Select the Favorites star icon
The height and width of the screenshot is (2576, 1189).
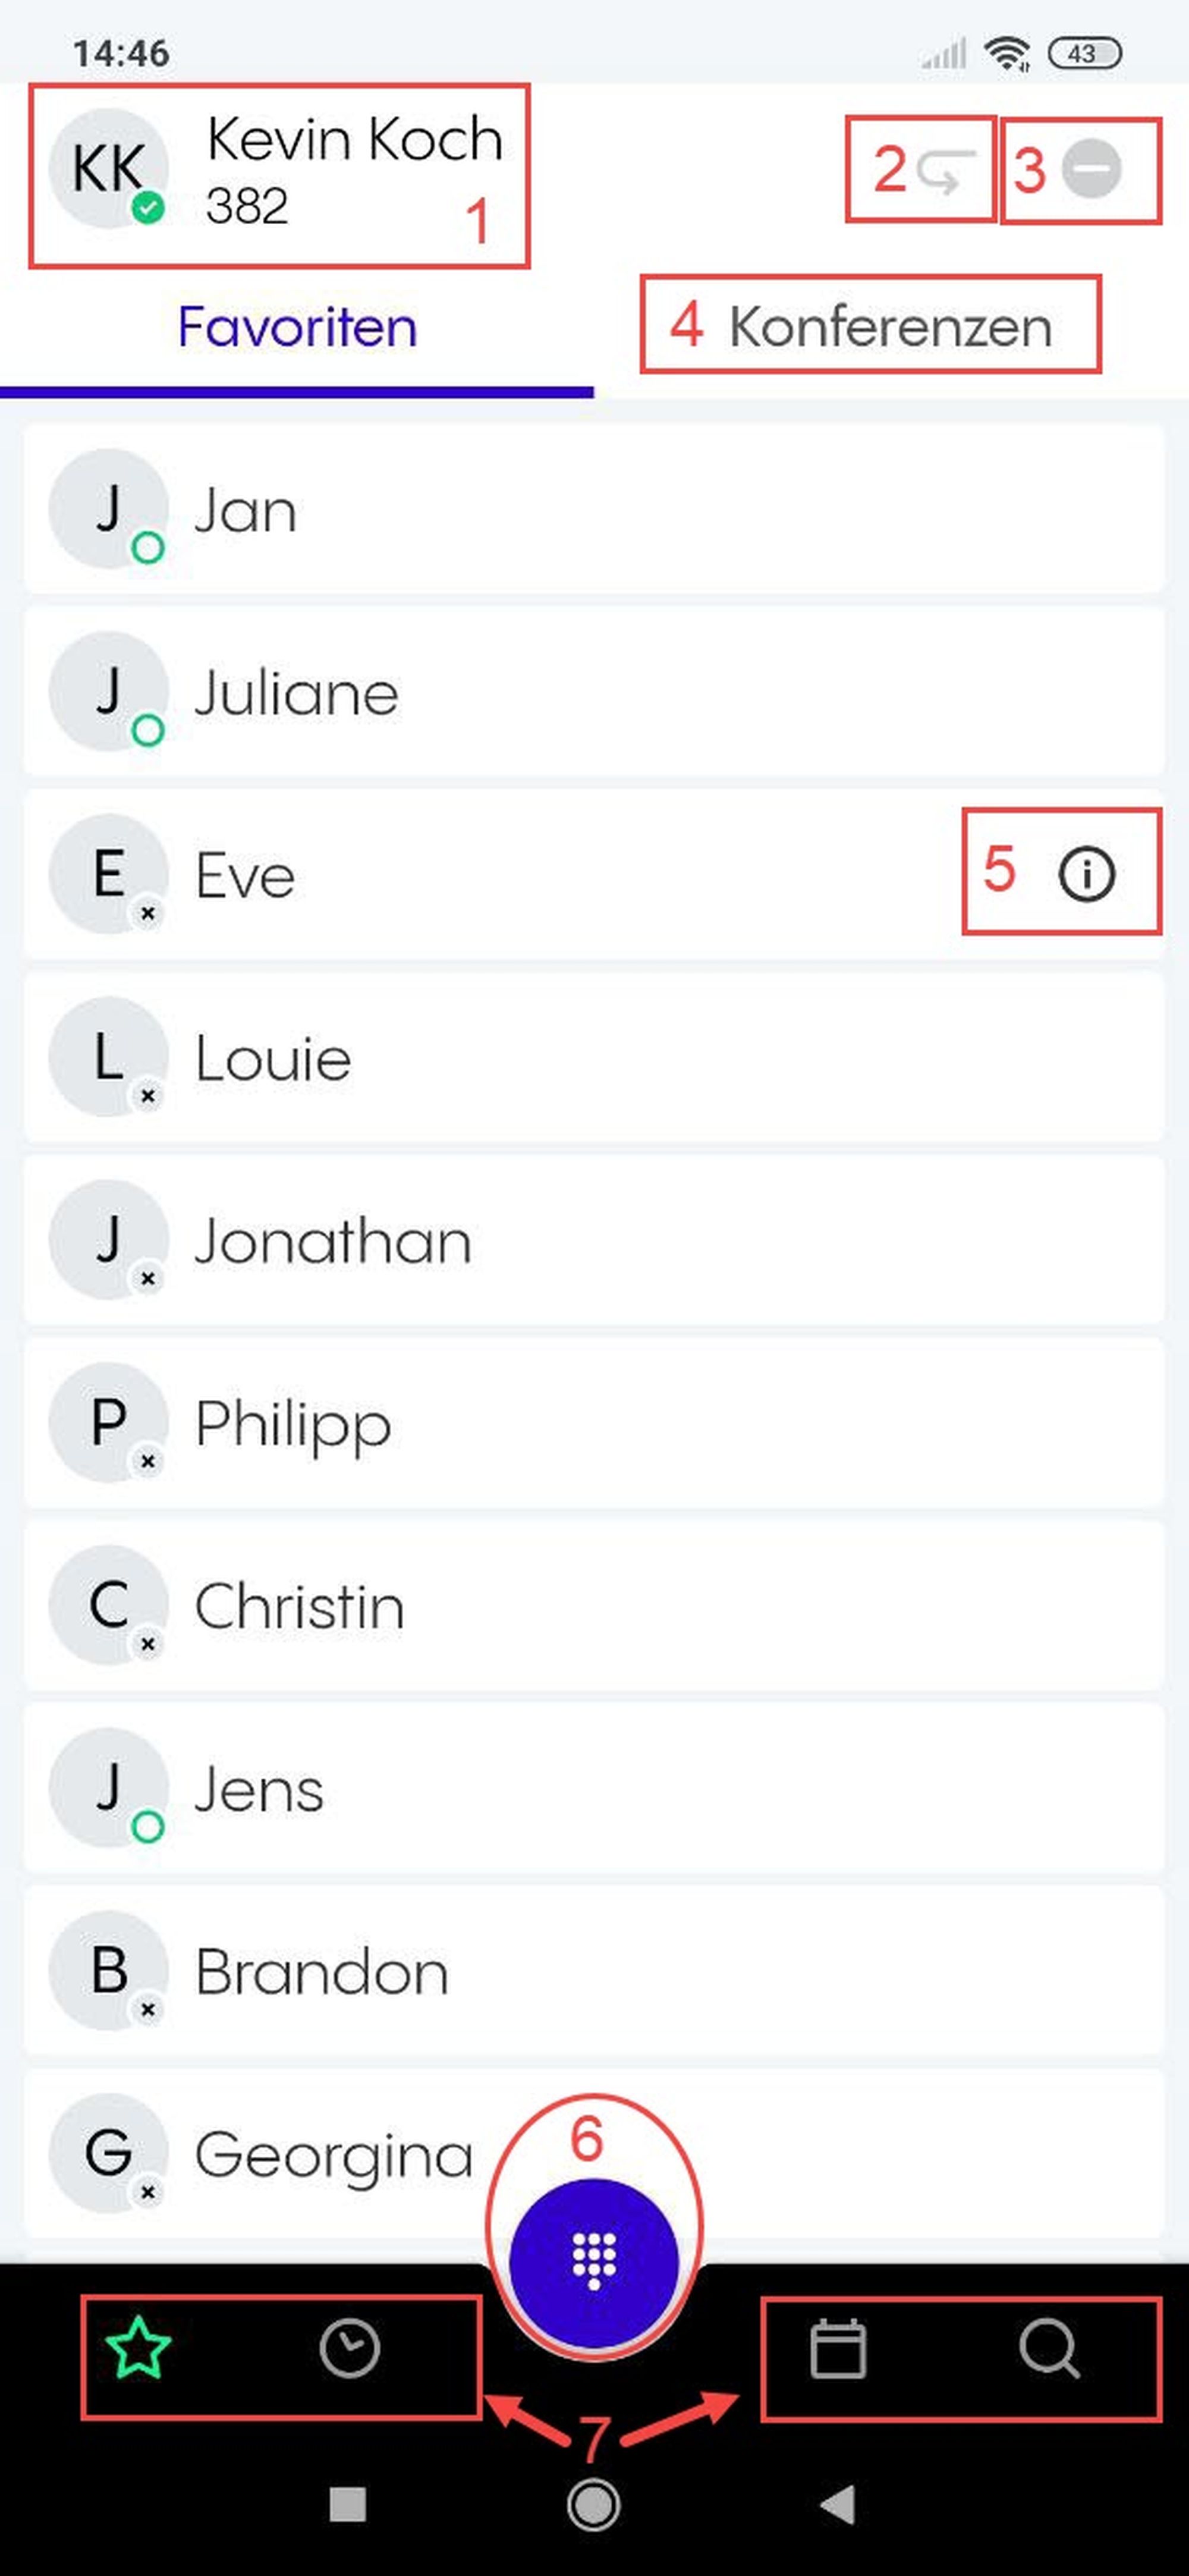[x=138, y=2348]
